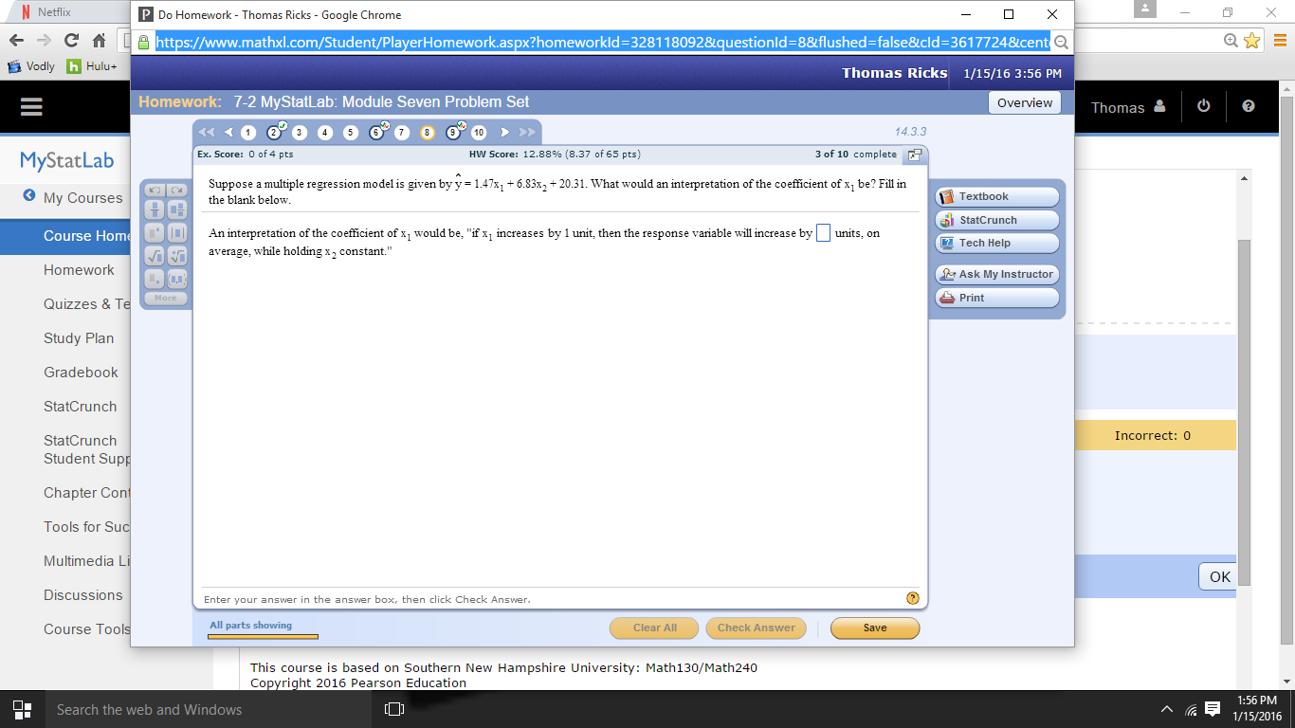This screenshot has width=1295, height=728.
Task: Select the square root tool
Action: click(154, 254)
